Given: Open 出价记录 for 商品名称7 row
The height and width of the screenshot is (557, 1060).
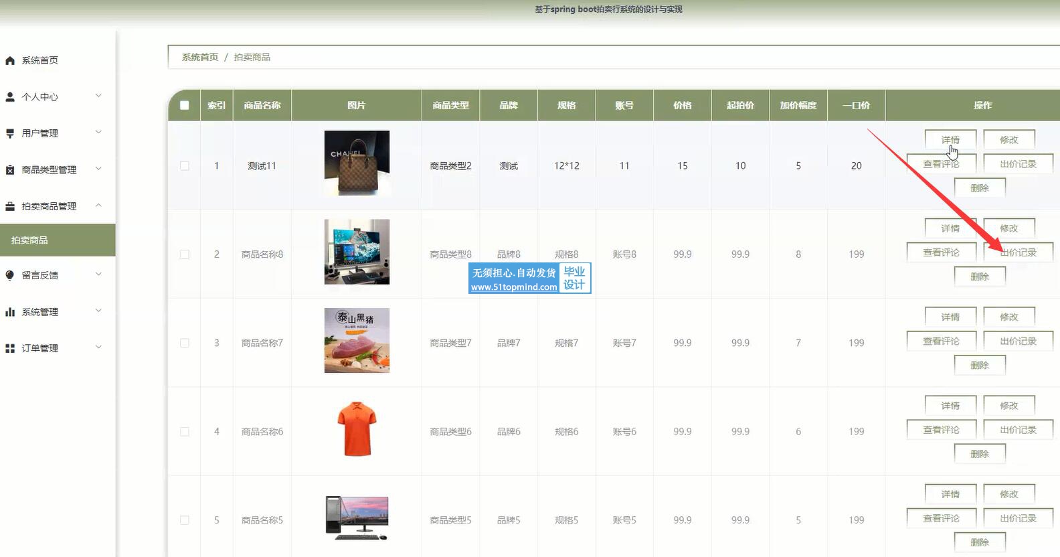Looking at the screenshot, I should pos(1019,341).
